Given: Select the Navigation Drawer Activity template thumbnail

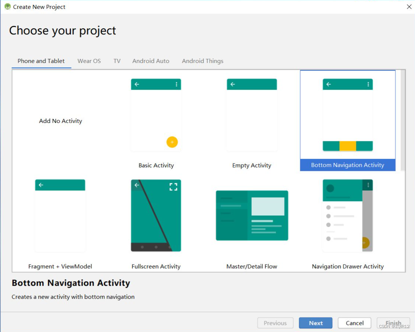Looking at the screenshot, I should coord(348,216).
